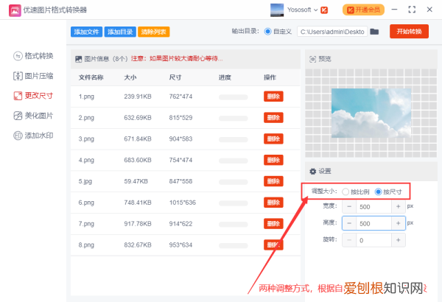Click the cloud preview image
Screen dimensions: 442x302
pos(371,113)
